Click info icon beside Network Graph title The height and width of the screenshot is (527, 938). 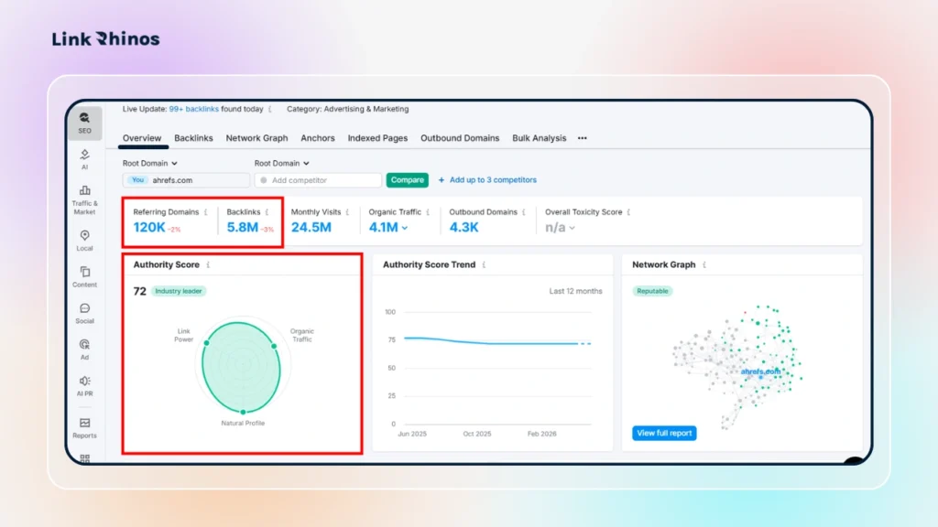(704, 264)
